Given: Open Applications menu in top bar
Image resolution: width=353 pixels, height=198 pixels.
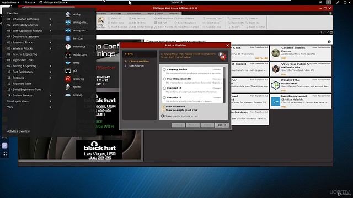Looking at the screenshot, I should pos(10,2).
